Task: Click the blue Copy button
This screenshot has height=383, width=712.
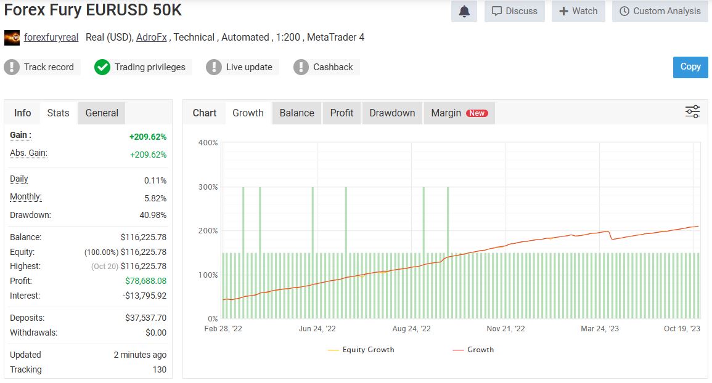Action: [690, 67]
